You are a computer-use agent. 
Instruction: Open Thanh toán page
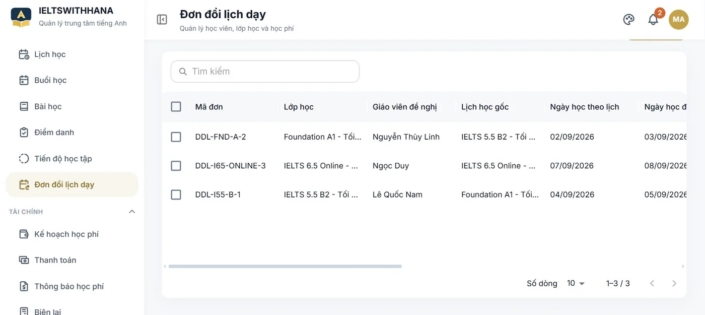pyautogui.click(x=72, y=260)
